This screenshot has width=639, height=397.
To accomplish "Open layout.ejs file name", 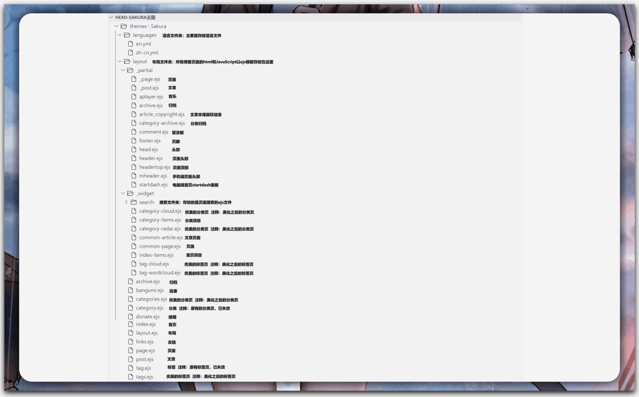I will click(147, 333).
